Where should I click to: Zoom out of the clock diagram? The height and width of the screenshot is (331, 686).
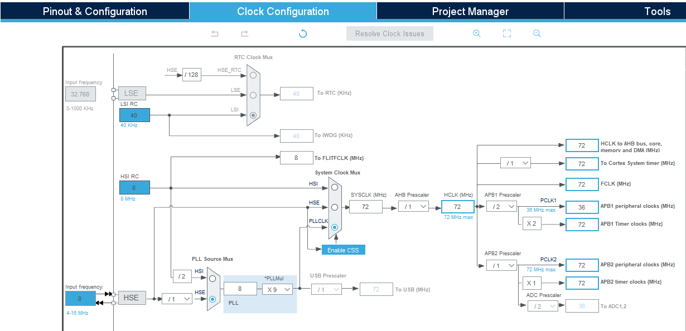(x=537, y=33)
